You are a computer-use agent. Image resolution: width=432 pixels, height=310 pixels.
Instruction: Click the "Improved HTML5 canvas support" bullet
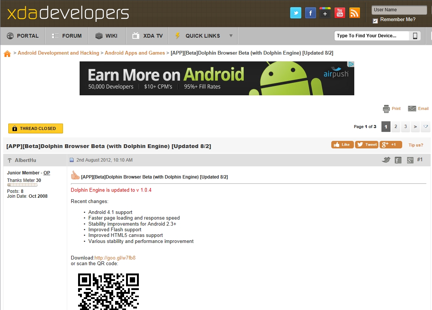(x=125, y=235)
